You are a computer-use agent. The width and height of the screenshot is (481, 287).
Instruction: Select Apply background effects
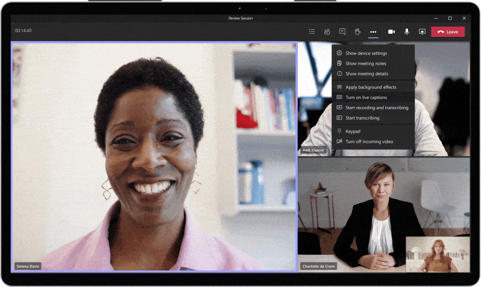coord(371,87)
